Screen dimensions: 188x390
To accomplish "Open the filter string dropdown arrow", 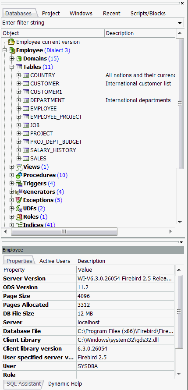I will (x=180, y=23).
